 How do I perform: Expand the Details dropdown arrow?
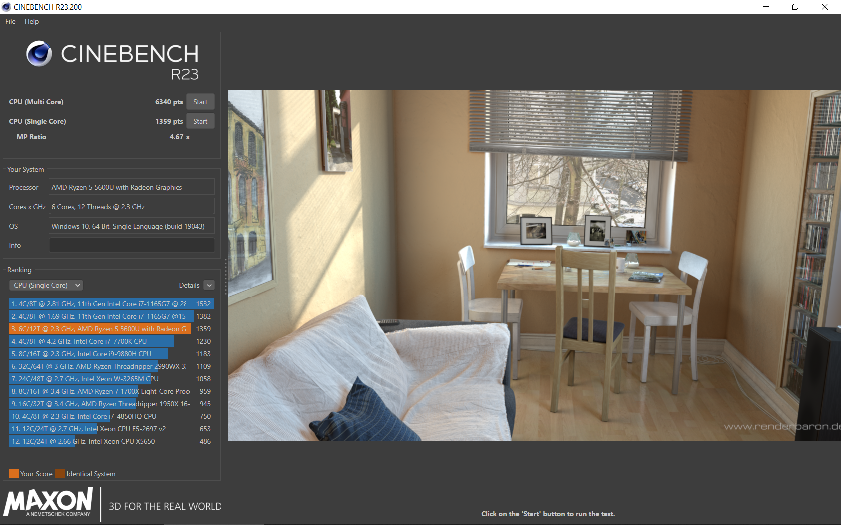point(210,285)
